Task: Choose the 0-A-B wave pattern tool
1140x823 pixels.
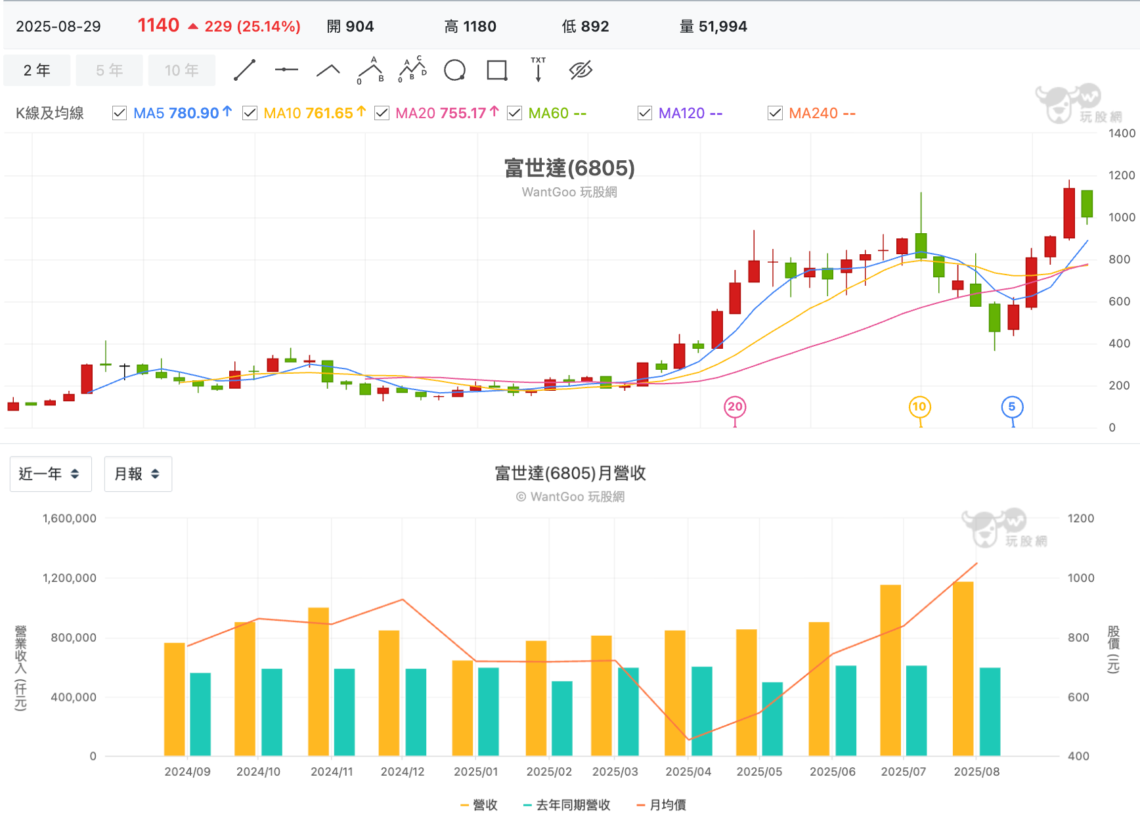Action: coord(370,70)
